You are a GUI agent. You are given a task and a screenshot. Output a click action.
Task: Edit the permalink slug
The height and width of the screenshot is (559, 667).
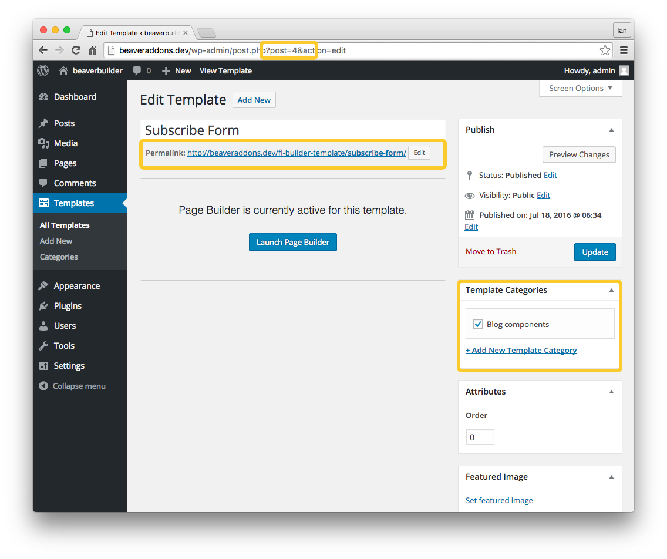pyautogui.click(x=419, y=153)
